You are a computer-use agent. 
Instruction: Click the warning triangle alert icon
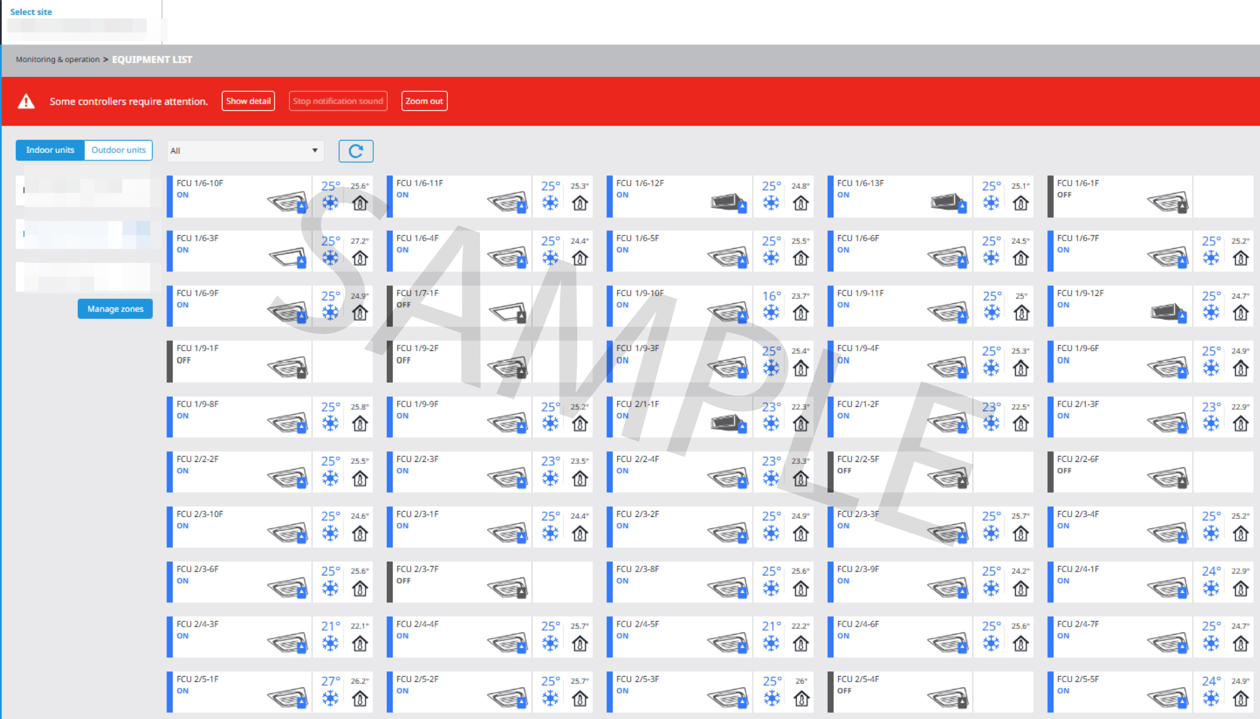[x=26, y=102]
